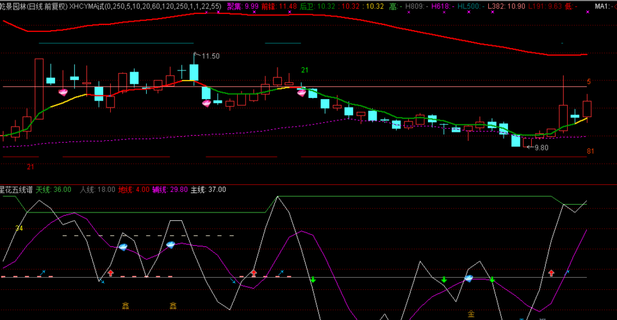This screenshot has height=320, width=617.
Task: Click the gold 金 signal marker
Action: [x=471, y=314]
